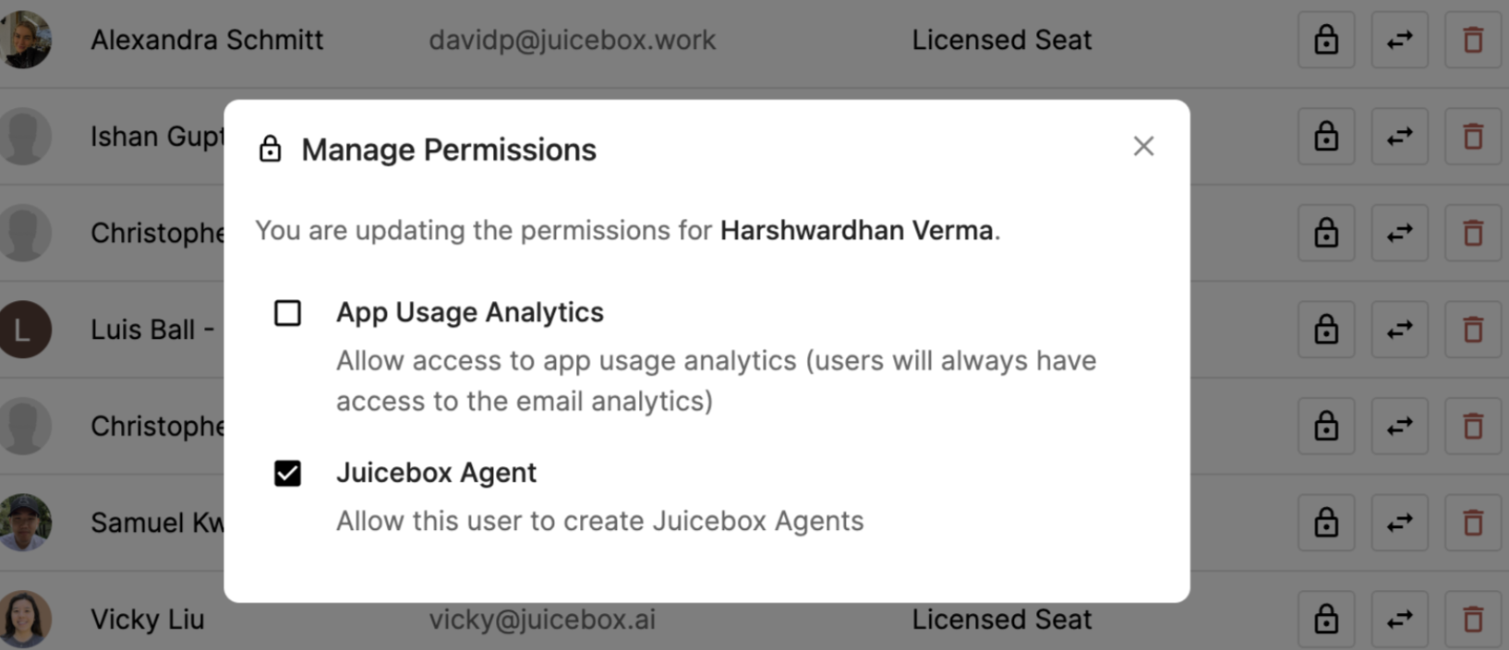Click the vicky@juicebox.ai email address
Image resolution: width=1509 pixels, height=650 pixels.
541,619
